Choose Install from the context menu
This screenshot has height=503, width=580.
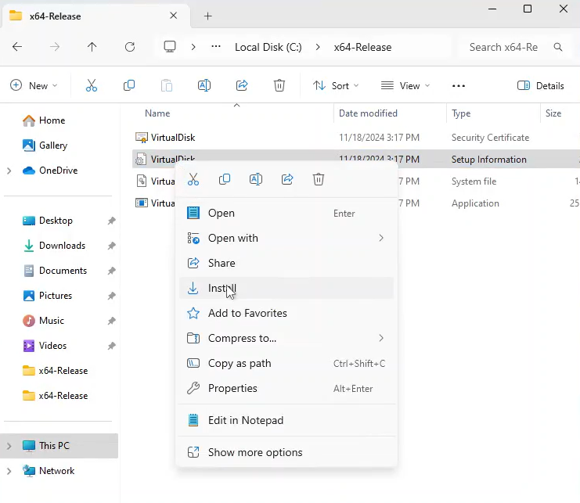tap(286, 289)
